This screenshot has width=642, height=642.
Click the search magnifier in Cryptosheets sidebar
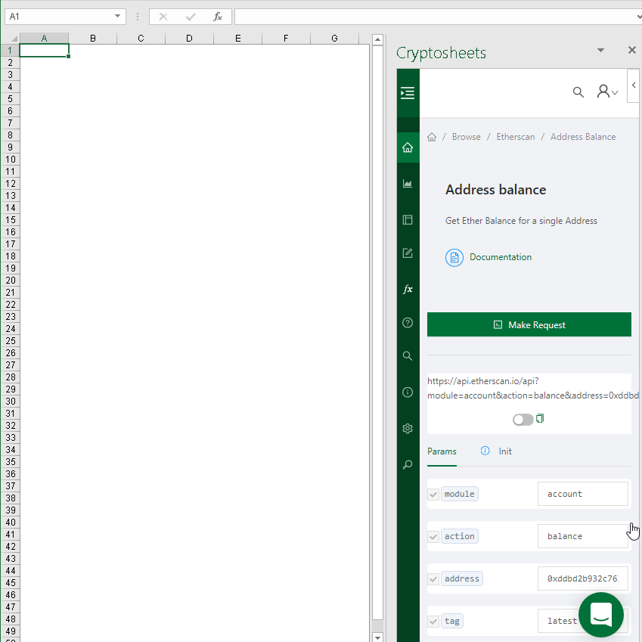[407, 355]
